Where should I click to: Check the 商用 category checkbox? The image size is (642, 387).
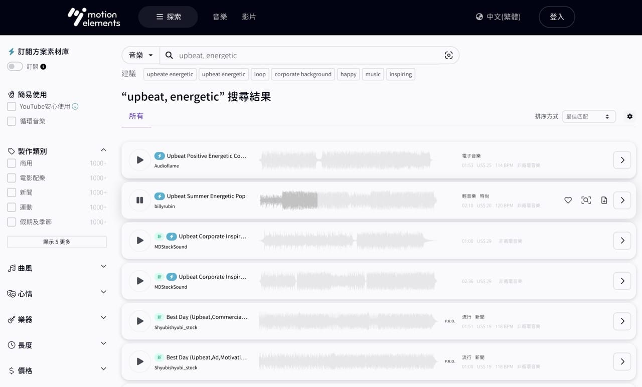(x=12, y=163)
